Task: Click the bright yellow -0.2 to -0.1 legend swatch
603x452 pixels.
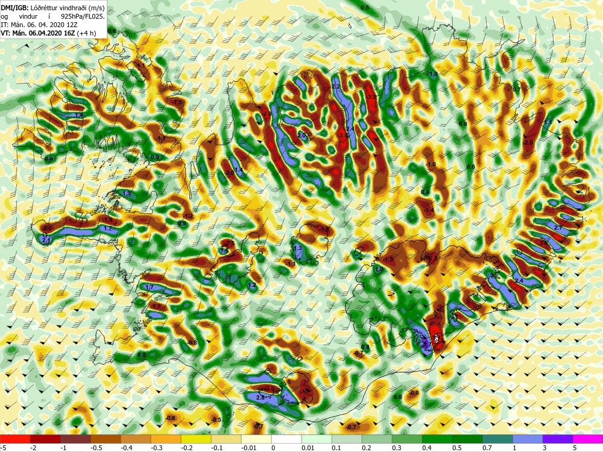Action: [196, 439]
